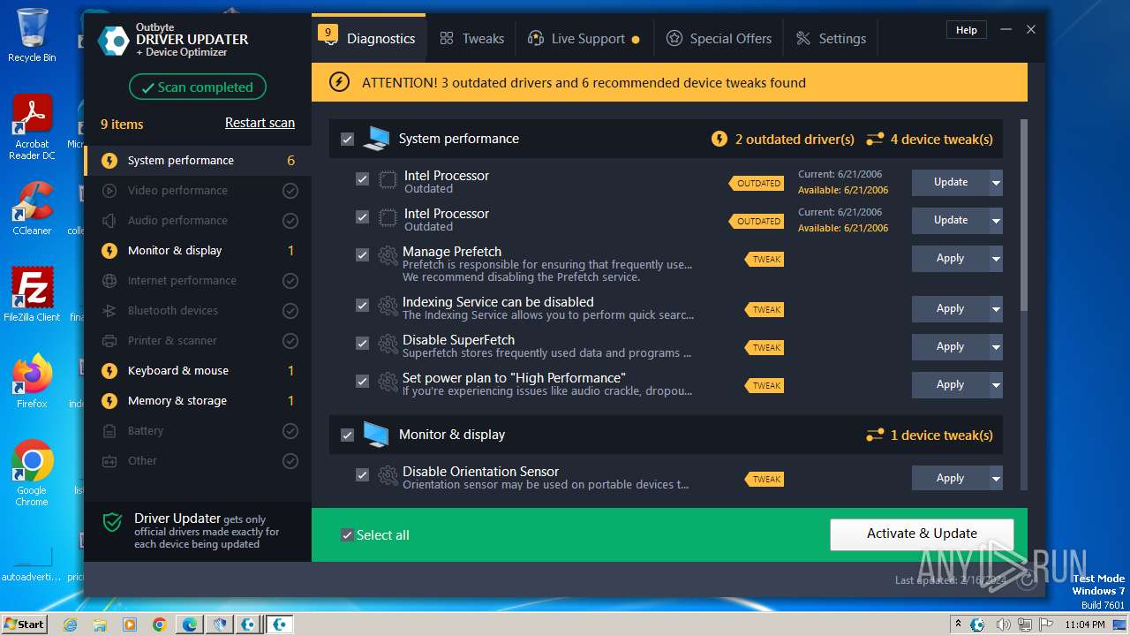
Task: Click the lightning icon beside System performance in sidebar
Action: 109,161
